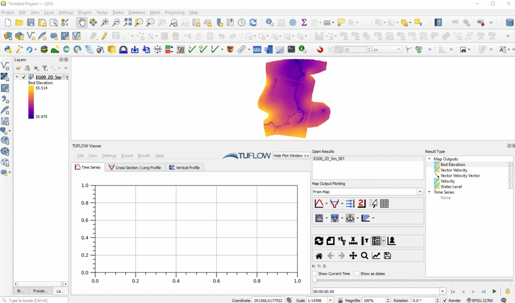Tick the Show as dates checkbox
The image size is (515, 303).
click(x=357, y=274)
